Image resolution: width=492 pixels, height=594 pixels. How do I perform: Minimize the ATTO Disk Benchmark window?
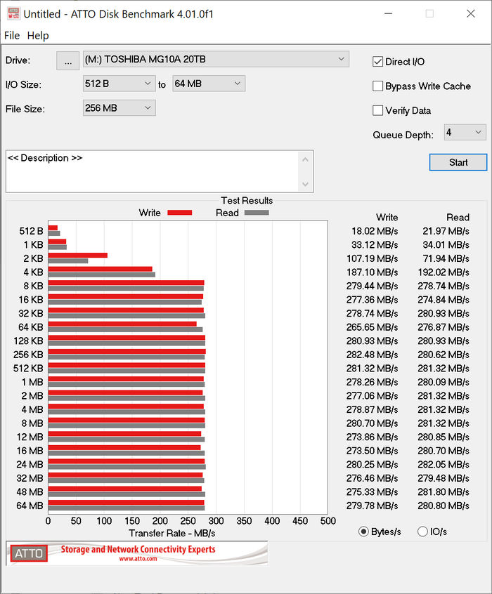pyautogui.click(x=388, y=13)
